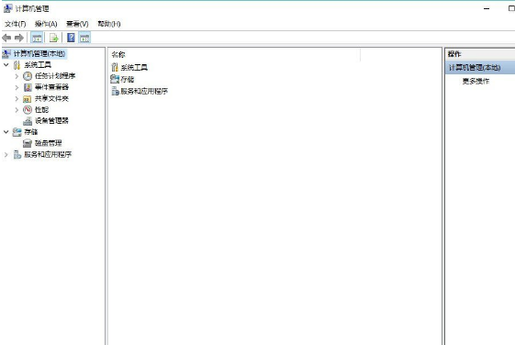
Task: Expand the 事件查看器 tree node
Action: (17, 87)
